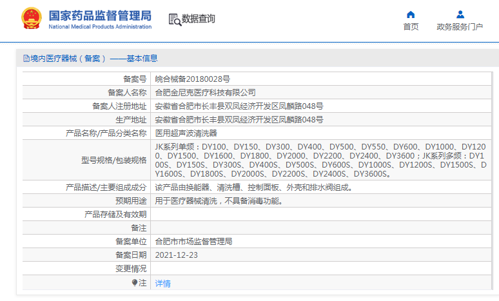The width and height of the screenshot is (499, 301).
Task: Click the 备案单位 row label
Action: click(131, 242)
